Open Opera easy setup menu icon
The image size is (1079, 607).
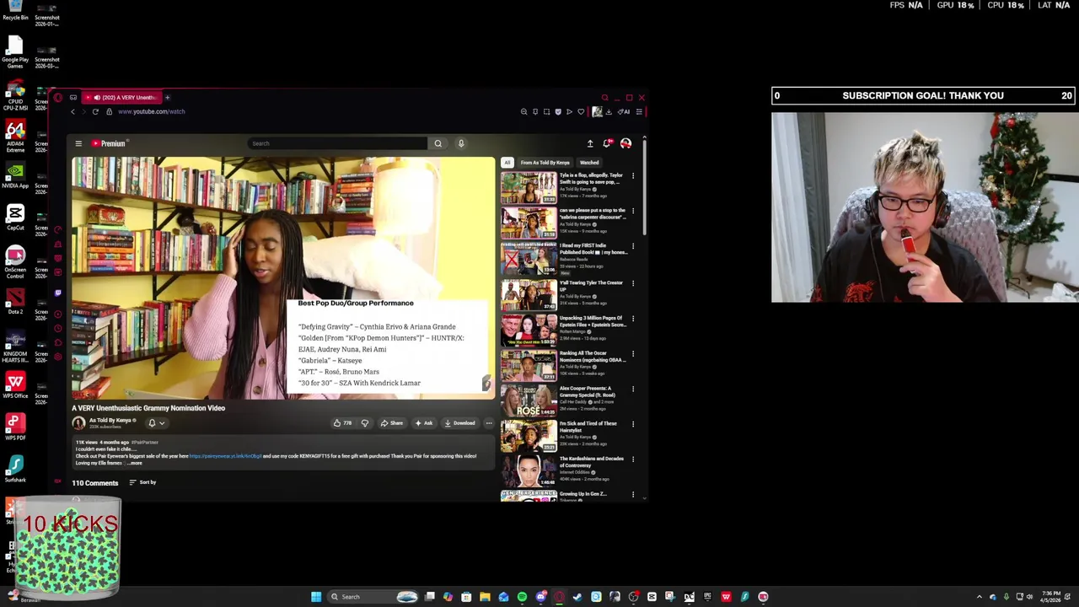coord(639,111)
